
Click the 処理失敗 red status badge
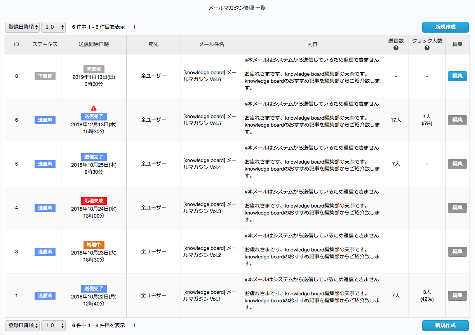pyautogui.click(x=94, y=201)
